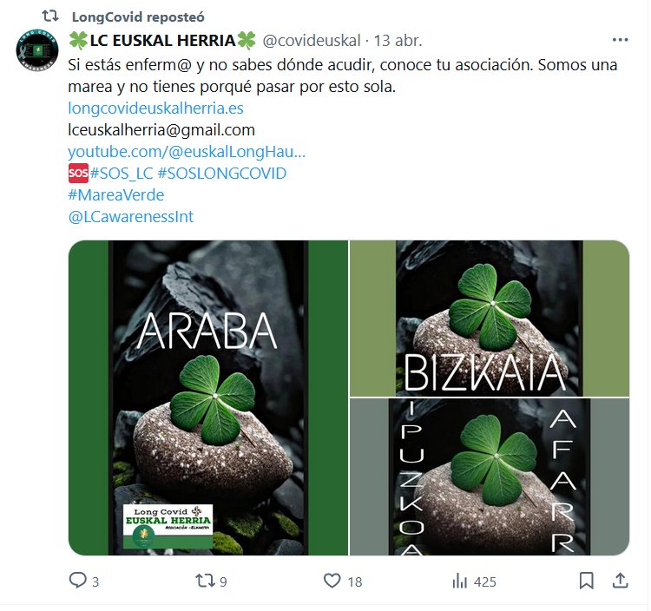The width and height of the screenshot is (651, 611).
Task: Open the three-dot more options menu
Action: point(620,40)
